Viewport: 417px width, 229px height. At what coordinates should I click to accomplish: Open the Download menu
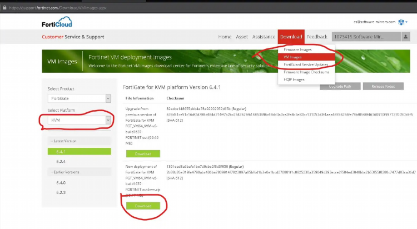(x=291, y=37)
